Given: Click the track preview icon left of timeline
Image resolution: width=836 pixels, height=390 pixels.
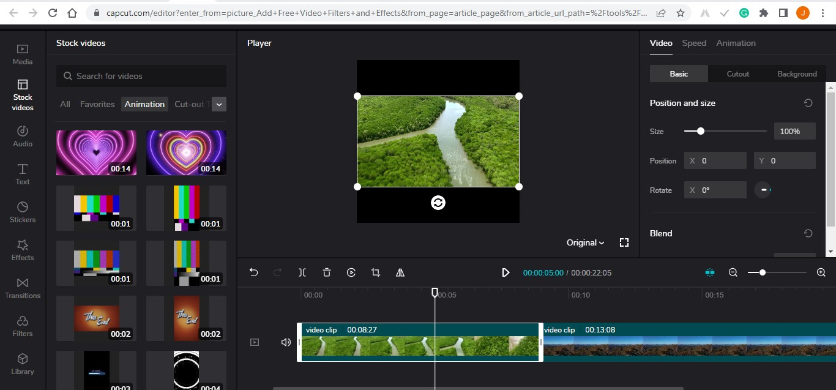Looking at the screenshot, I should click(x=255, y=342).
